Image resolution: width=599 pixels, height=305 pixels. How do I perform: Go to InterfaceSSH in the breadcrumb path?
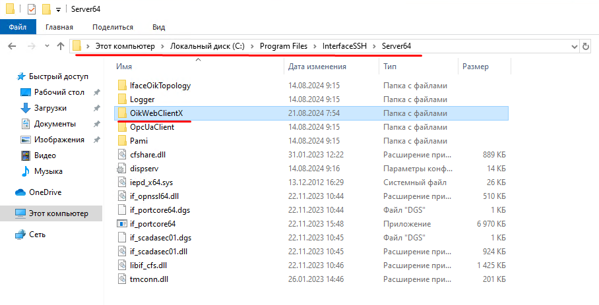345,46
